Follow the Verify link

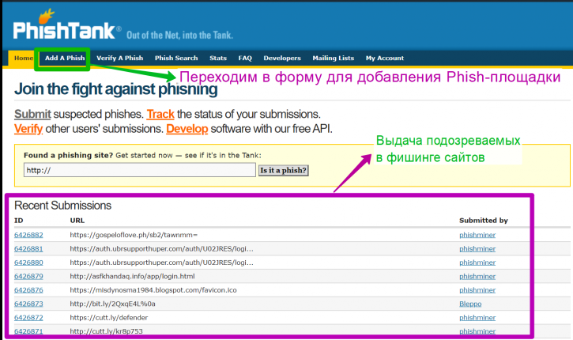(x=28, y=129)
